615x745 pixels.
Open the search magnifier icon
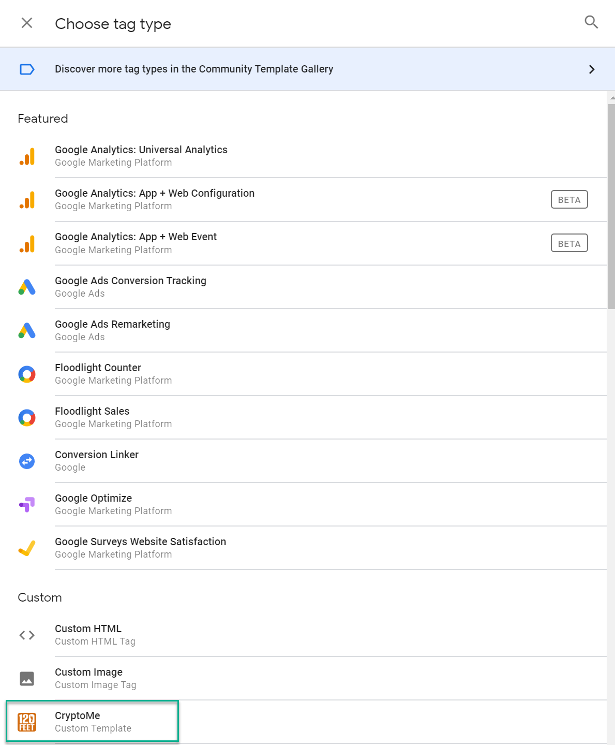pyautogui.click(x=591, y=22)
